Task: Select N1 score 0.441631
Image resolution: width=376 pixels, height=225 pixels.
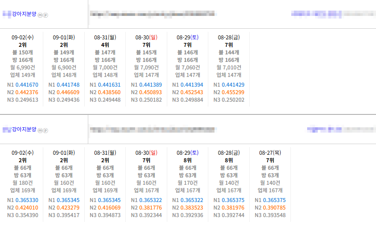Action: click(109, 85)
